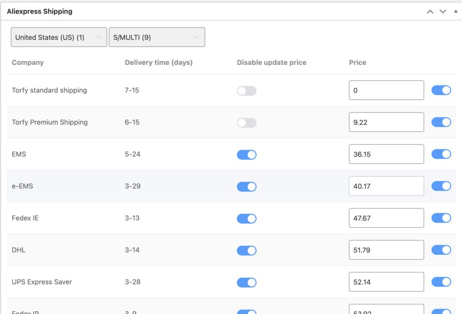Click the 3-13 delivery time value

pyautogui.click(x=132, y=218)
